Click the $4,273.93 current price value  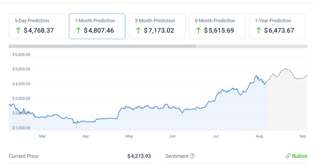tap(139, 156)
